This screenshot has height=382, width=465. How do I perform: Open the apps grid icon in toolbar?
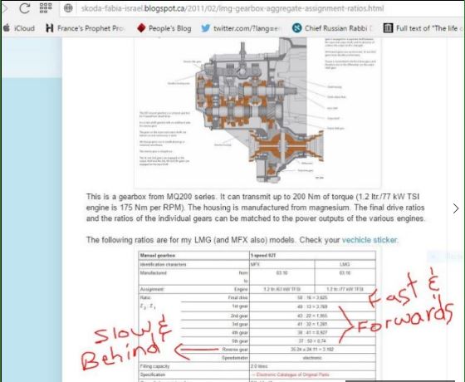pyautogui.click(x=46, y=8)
